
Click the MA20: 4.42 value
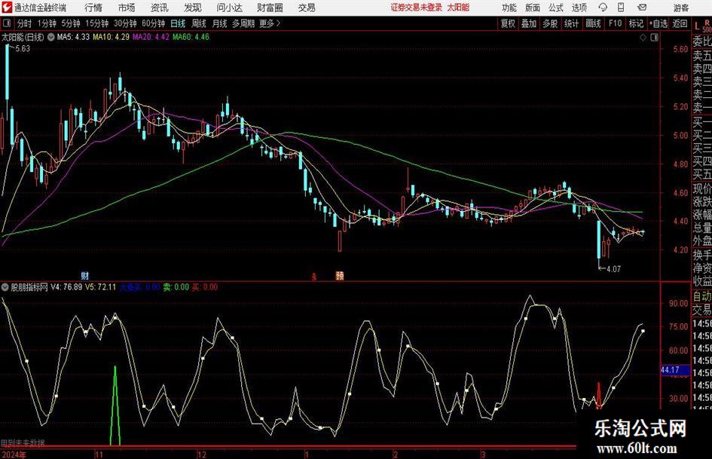point(151,37)
